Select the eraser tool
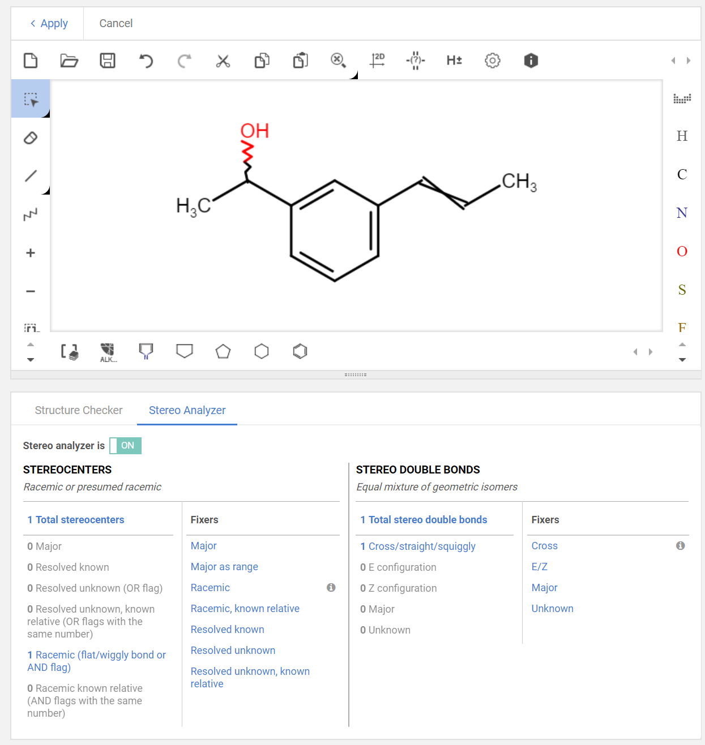 tap(31, 137)
